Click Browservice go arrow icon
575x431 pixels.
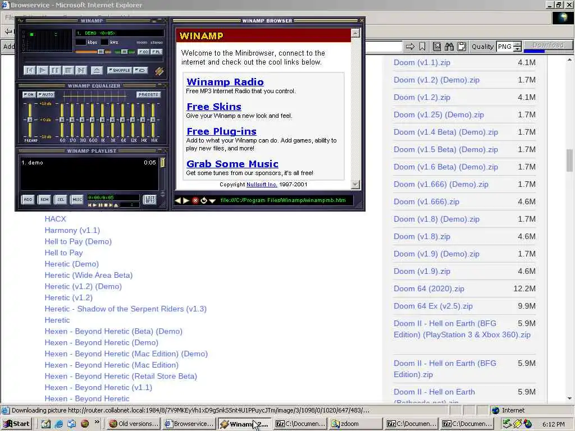tap(410, 47)
